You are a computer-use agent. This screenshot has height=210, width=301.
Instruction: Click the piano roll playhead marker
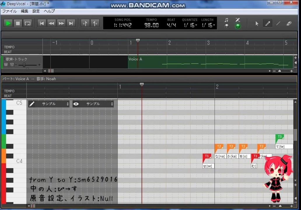tap(142, 85)
